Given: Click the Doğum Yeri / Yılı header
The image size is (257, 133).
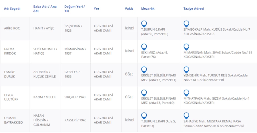Looking at the screenshot, I should [75, 9].
